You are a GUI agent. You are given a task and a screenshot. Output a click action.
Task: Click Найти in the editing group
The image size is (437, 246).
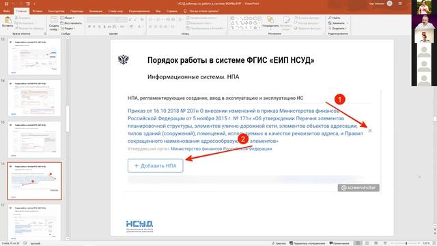(335, 18)
